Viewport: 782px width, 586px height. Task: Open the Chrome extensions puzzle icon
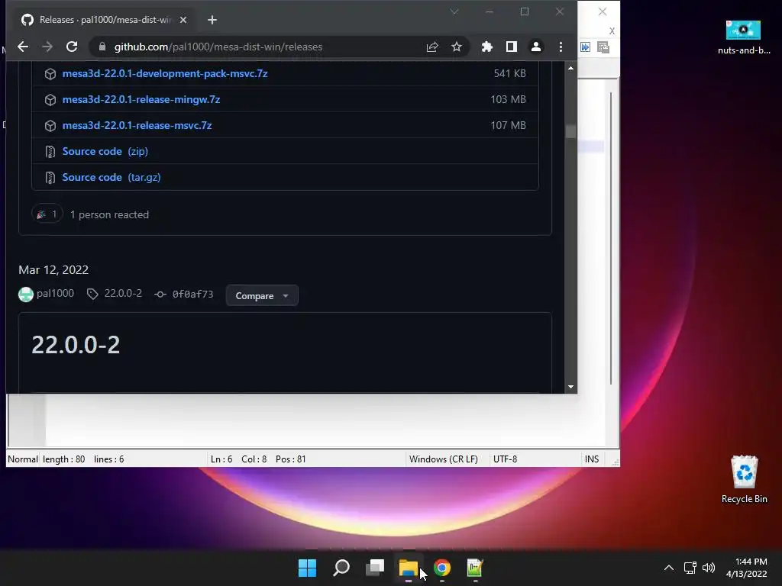point(486,47)
